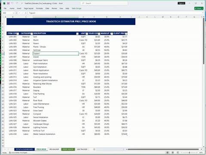Open the File menu
This screenshot has width=206, height=155.
(5, 8)
